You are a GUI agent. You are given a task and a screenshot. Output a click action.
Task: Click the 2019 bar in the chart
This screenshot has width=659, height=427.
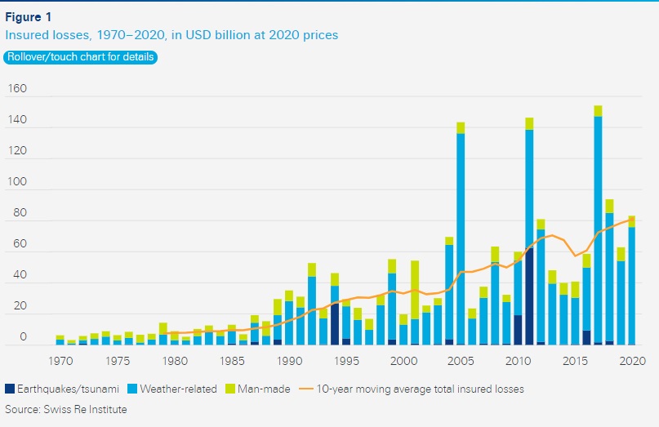(621, 296)
